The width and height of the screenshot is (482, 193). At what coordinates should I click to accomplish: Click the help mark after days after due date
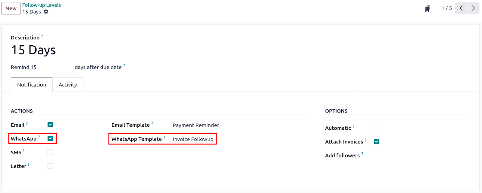124,65
